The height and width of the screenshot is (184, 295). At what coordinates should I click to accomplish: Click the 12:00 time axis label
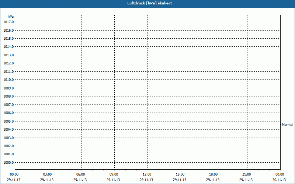click(x=147, y=174)
